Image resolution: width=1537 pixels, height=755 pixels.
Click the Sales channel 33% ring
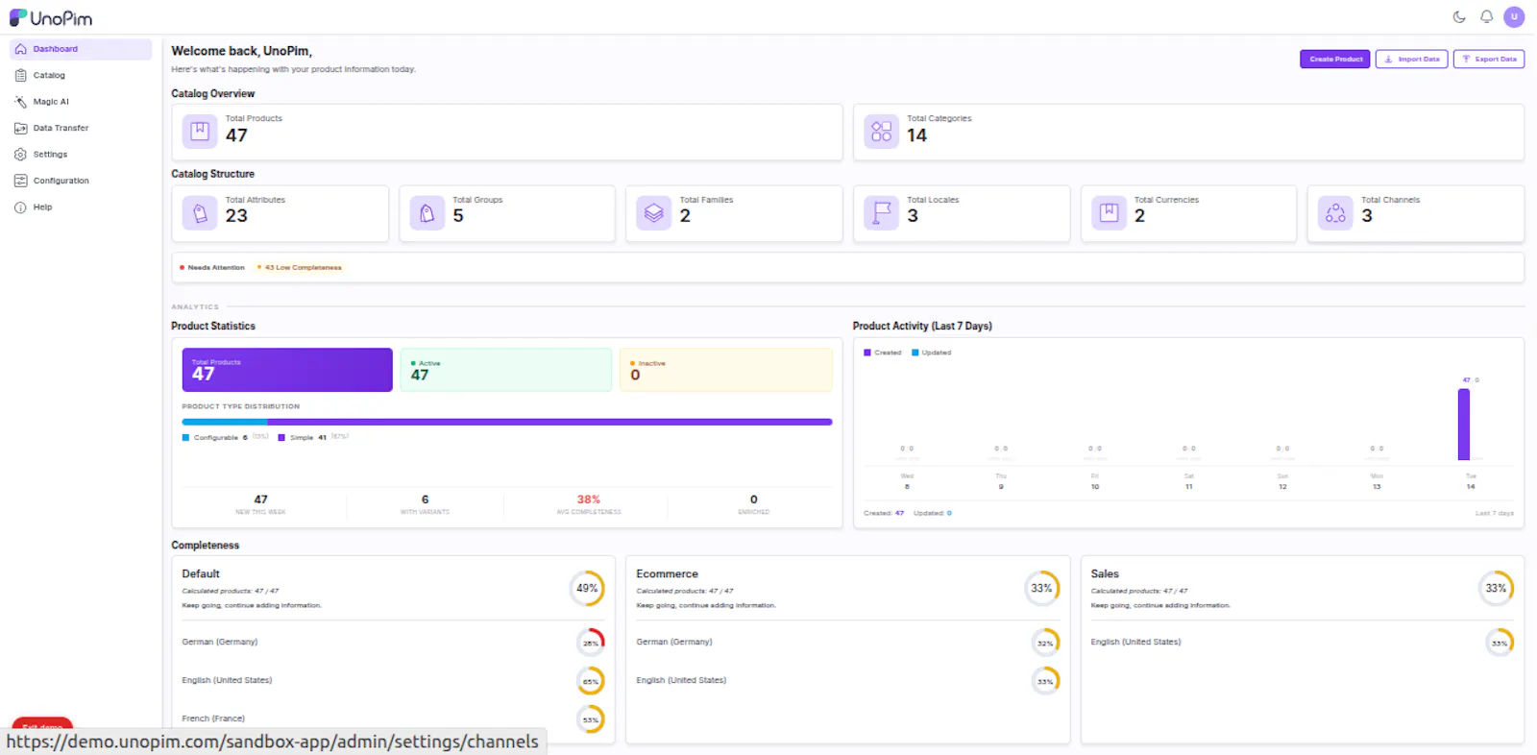pos(1496,588)
